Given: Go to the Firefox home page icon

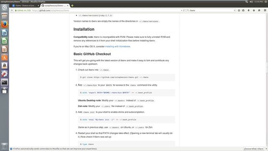Looking at the screenshot, I should (254, 10).
